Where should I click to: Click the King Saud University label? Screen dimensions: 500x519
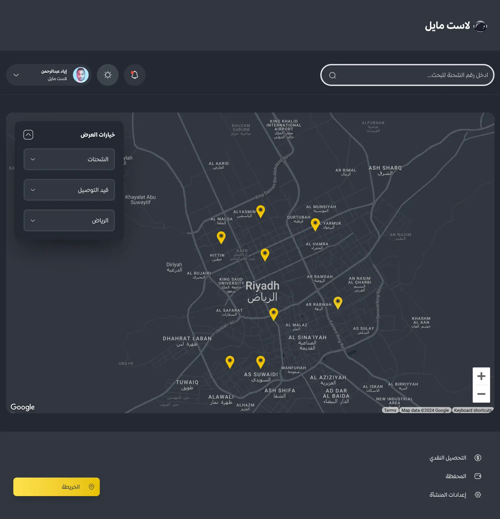click(231, 285)
